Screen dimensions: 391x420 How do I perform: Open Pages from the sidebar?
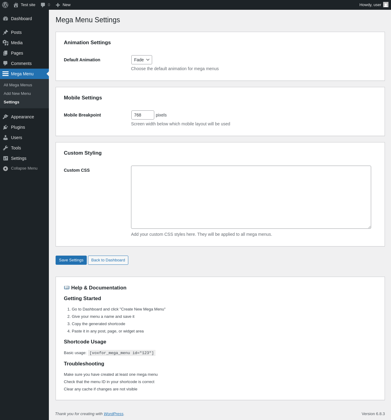pyautogui.click(x=24, y=53)
